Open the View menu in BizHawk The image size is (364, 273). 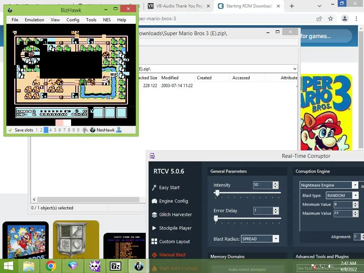pos(55,20)
